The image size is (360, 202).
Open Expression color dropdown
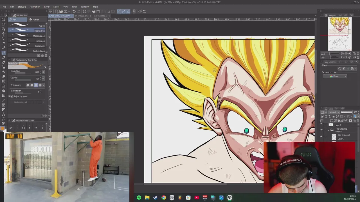coord(335,76)
